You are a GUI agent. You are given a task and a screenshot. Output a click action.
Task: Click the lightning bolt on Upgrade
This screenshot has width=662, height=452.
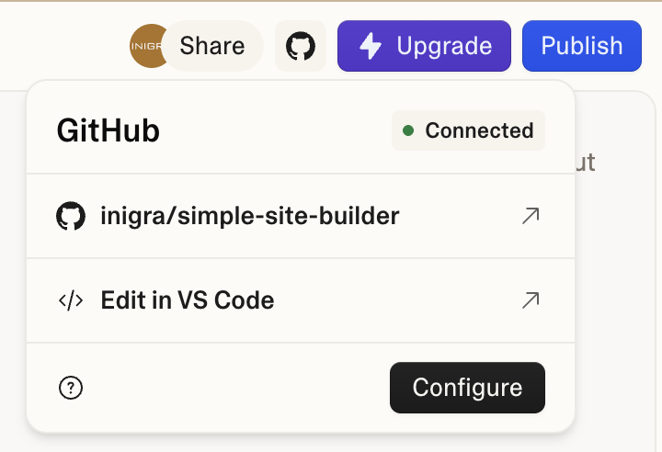(371, 46)
